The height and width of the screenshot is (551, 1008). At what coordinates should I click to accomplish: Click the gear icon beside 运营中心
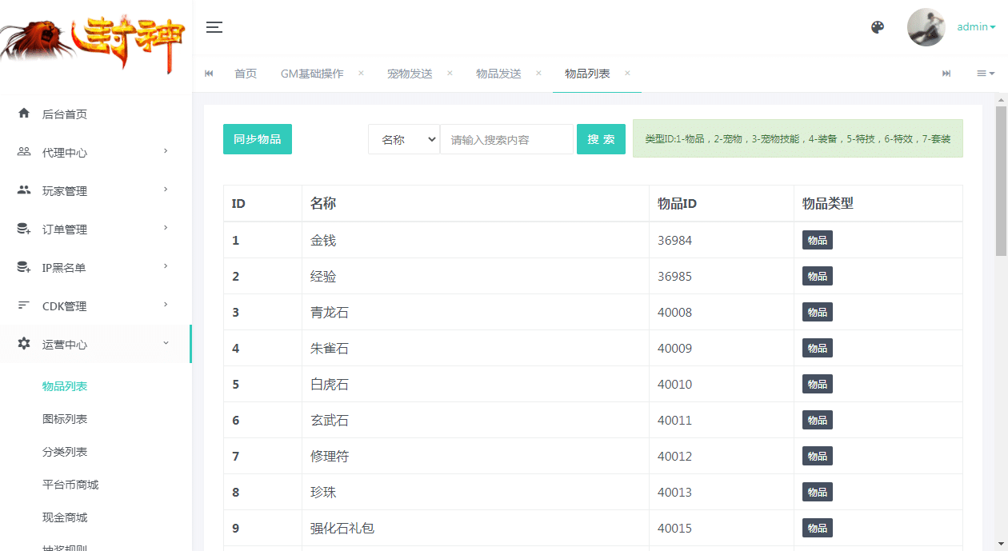coord(24,344)
